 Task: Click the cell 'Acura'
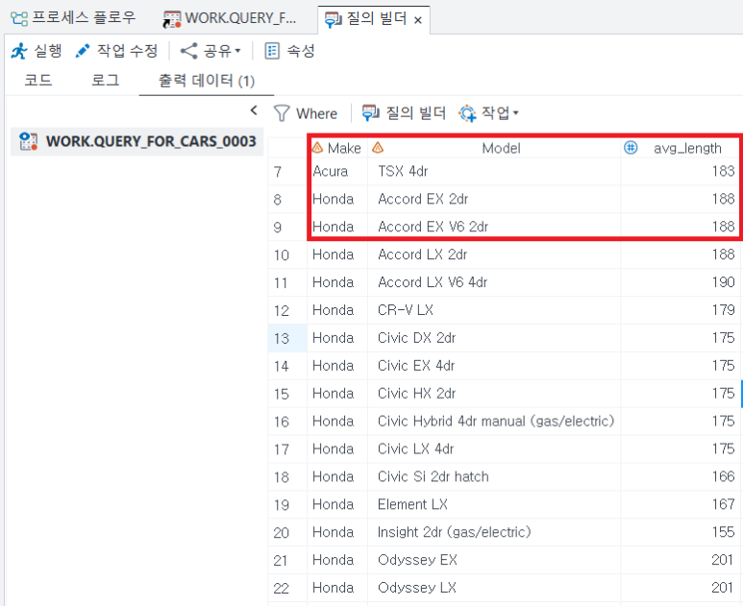click(337, 171)
